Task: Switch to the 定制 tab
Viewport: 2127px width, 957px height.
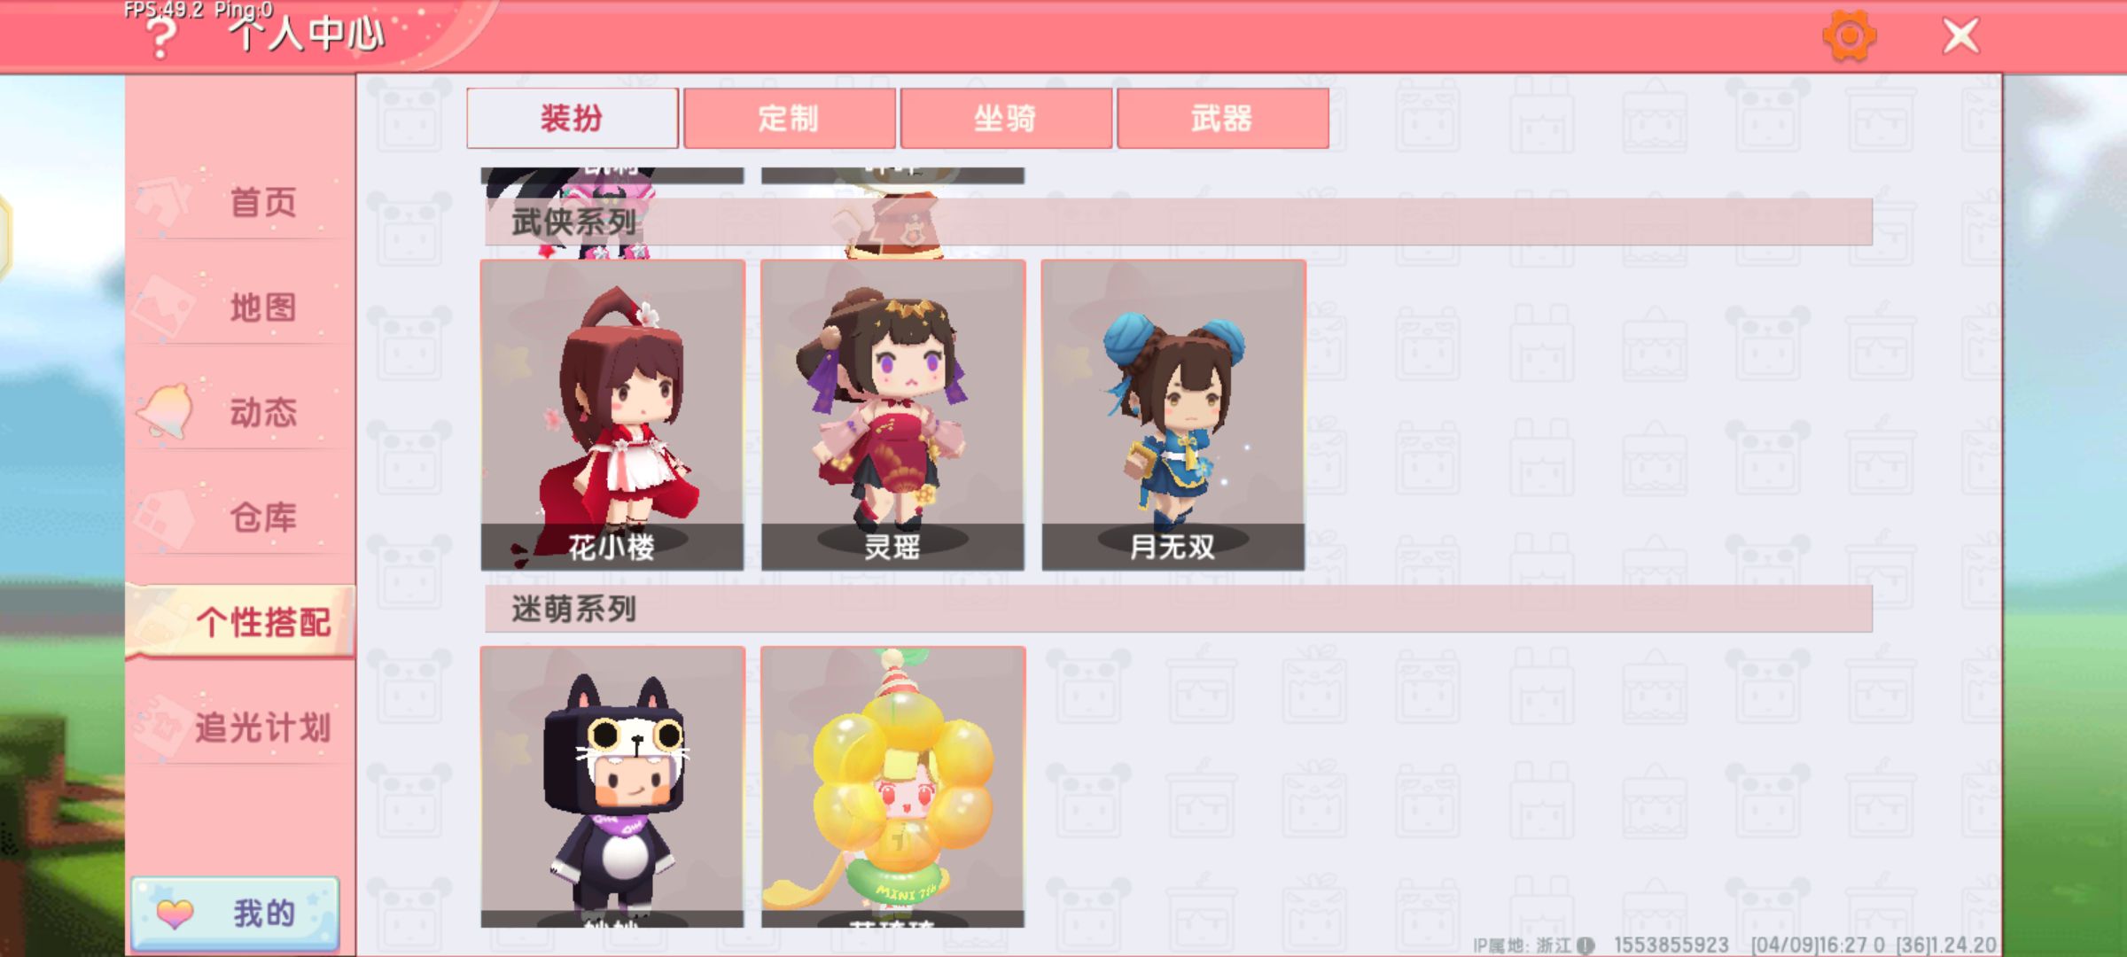Action: click(790, 118)
